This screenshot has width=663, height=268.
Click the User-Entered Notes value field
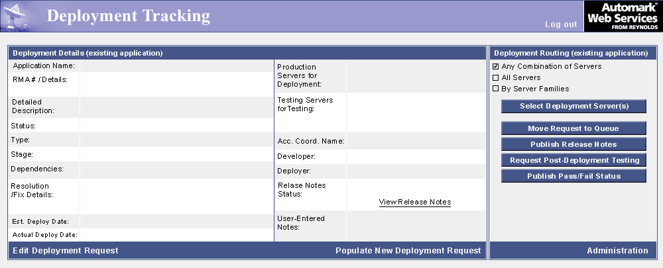[x=416, y=226]
